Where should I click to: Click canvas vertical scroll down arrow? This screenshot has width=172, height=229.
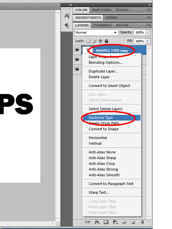58,219
